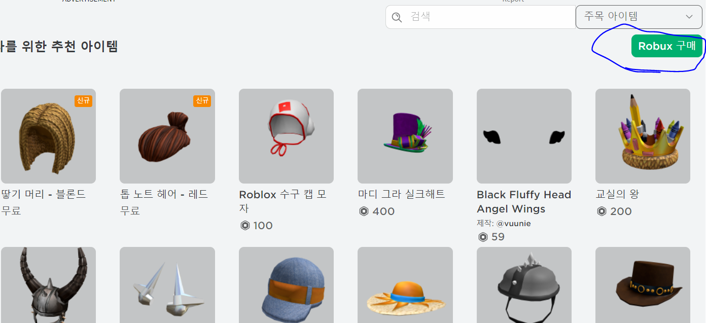Open the 교실의 왕 crown thumbnail
Screen dimensions: 706x323
643,136
